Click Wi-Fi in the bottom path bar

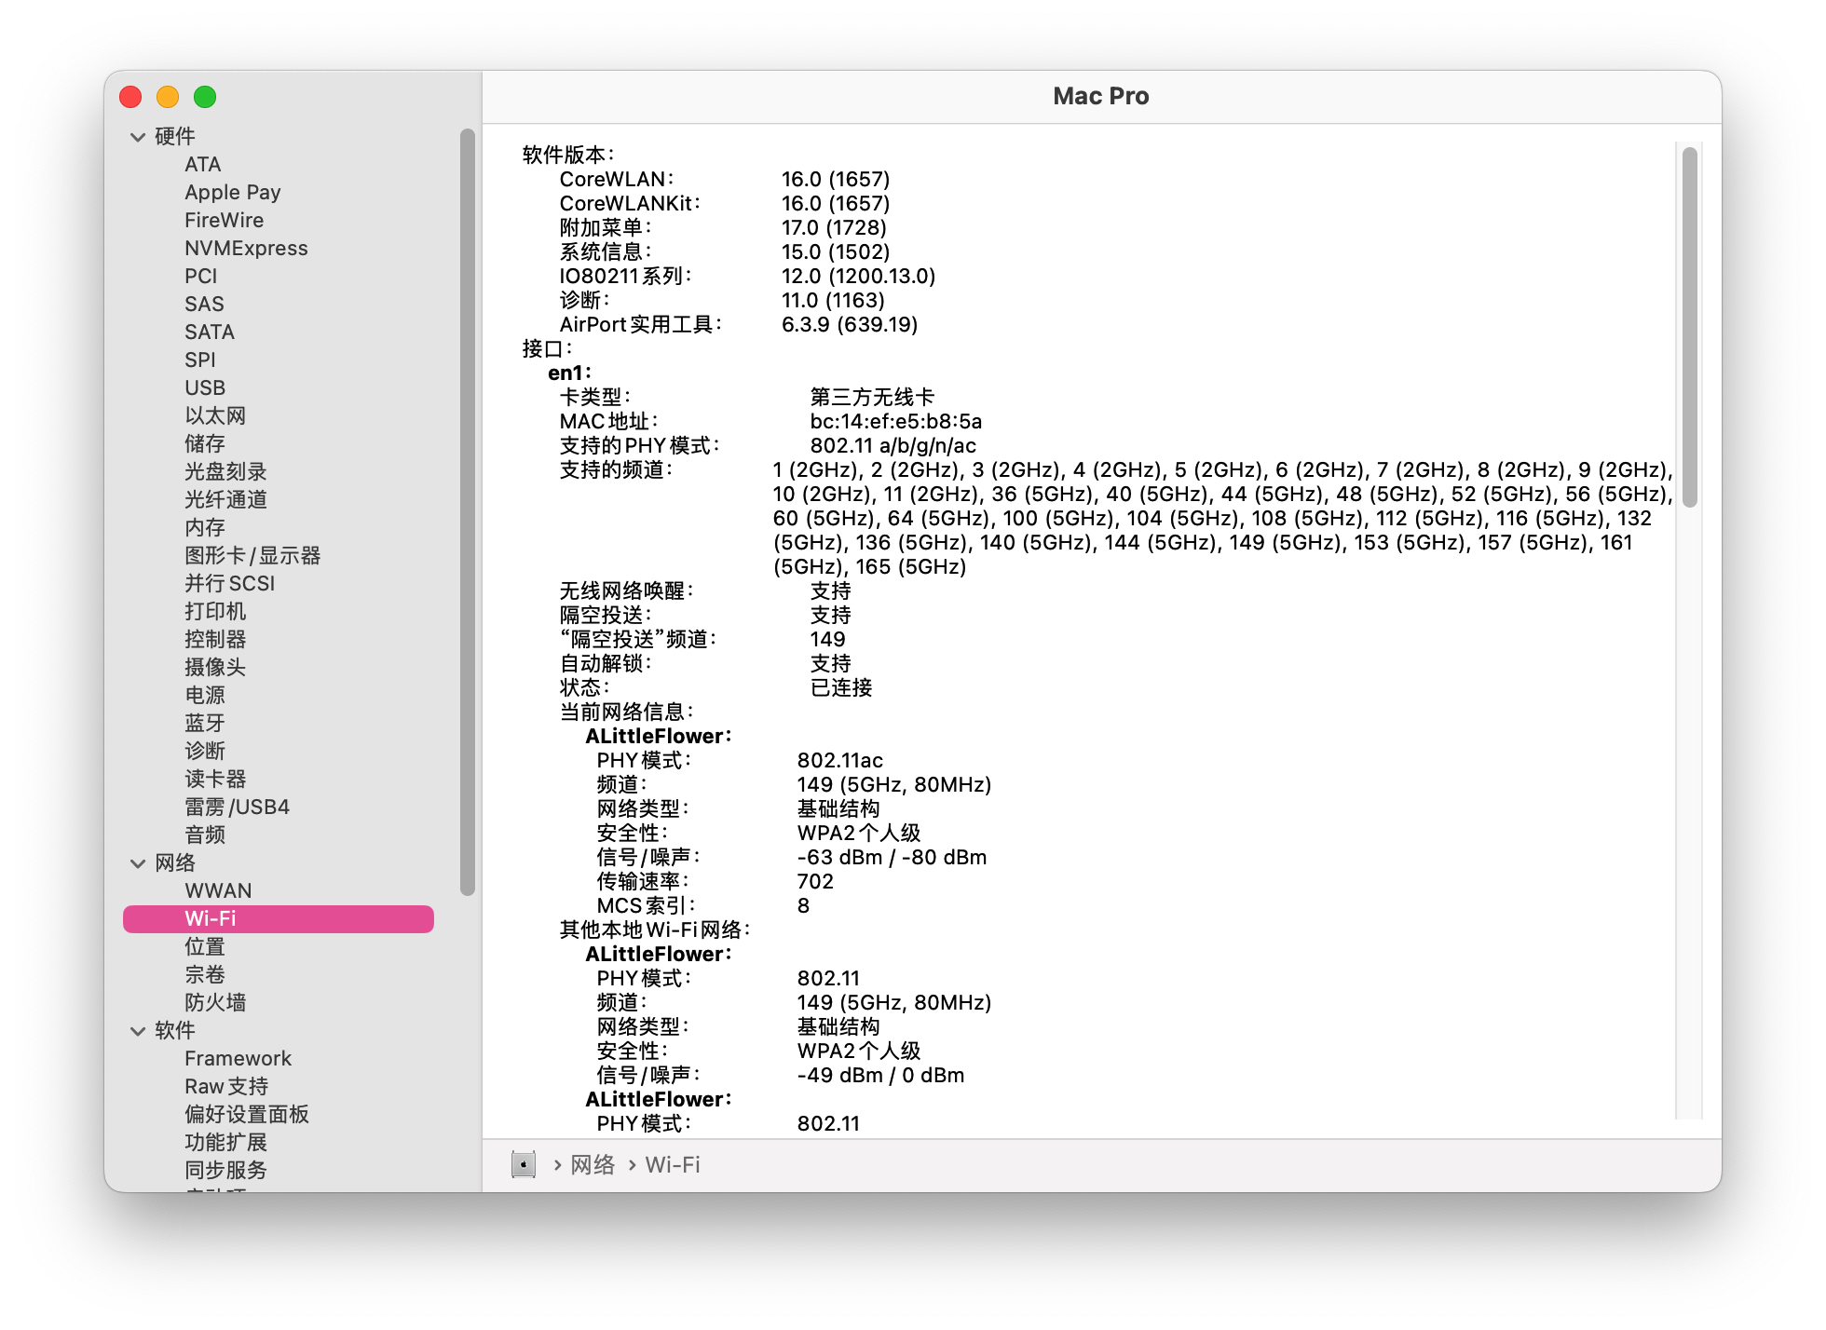point(673,1164)
